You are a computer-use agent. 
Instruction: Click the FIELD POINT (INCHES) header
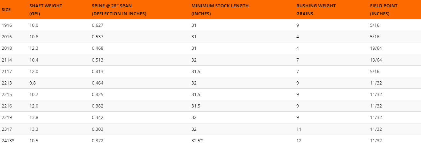(384, 10)
